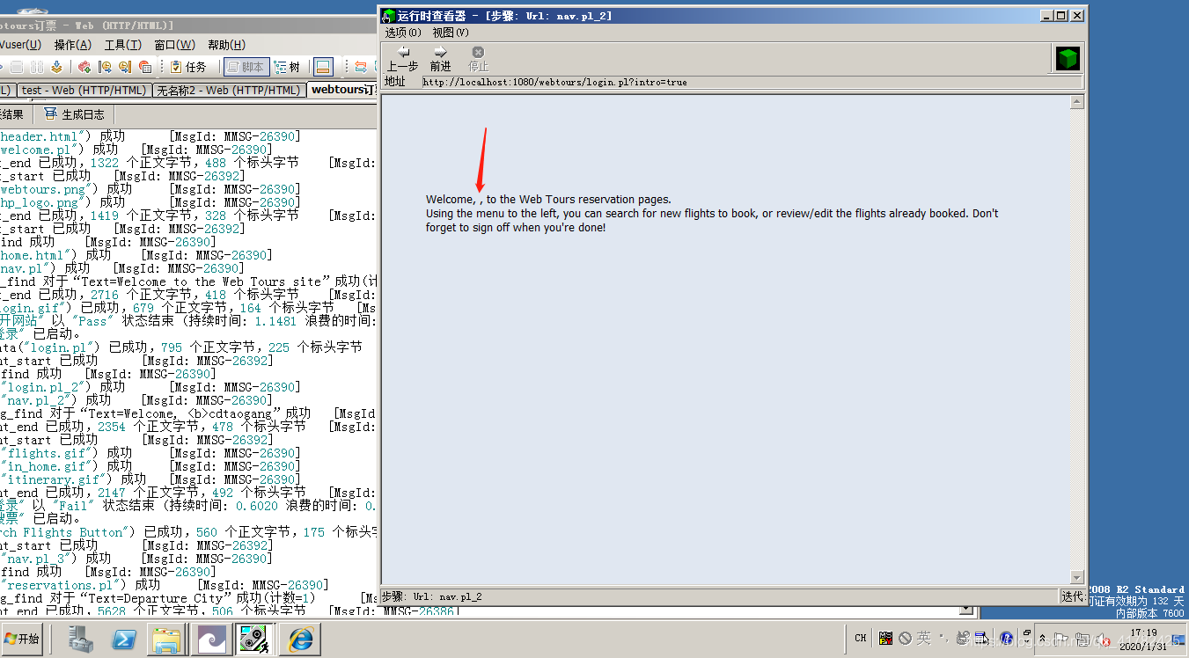The image size is (1189, 658).
Task: Click the 迭代 status bar entry
Action: point(1071,596)
